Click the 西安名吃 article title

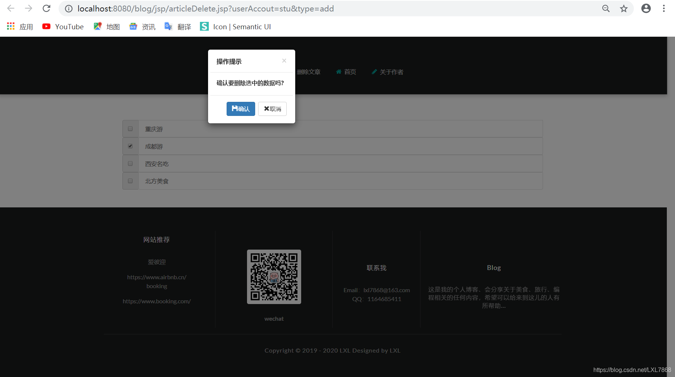pos(157,164)
